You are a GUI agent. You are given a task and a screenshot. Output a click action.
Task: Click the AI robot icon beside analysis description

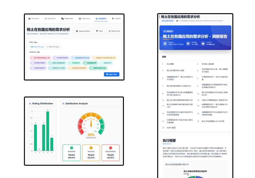(177, 21)
